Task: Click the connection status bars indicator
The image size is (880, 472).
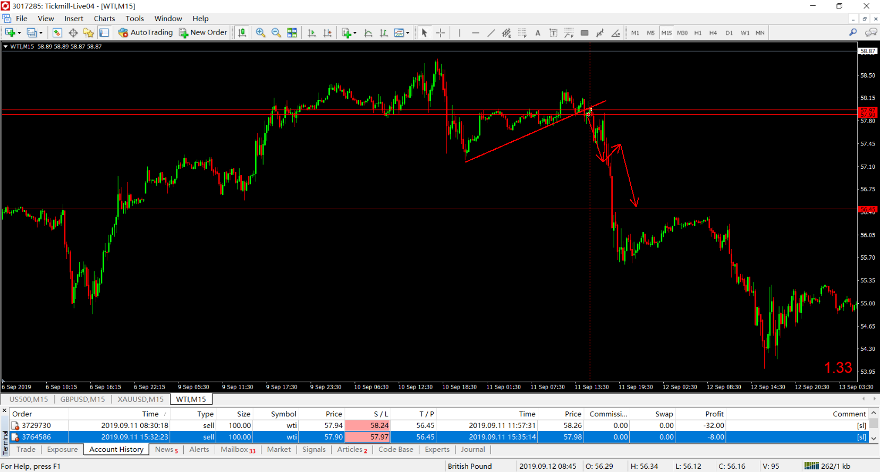Action: 811,466
